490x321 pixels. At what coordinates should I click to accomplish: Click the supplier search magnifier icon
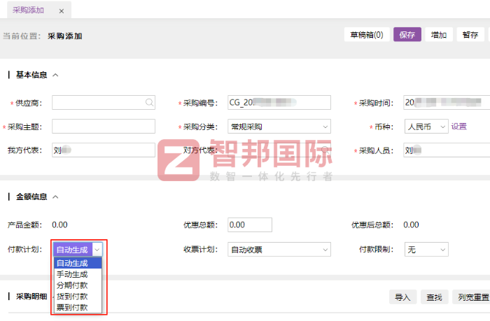(x=149, y=103)
